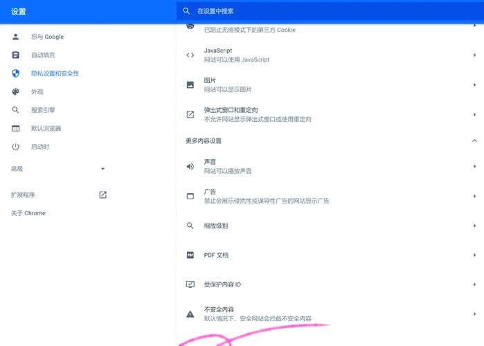
Task: Open 自动填充 settings section
Action: (43, 55)
